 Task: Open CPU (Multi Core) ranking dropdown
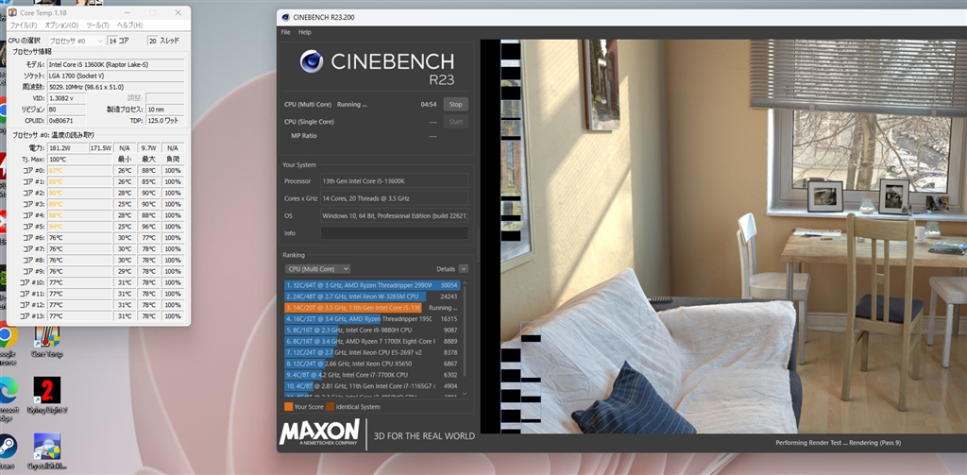click(317, 269)
